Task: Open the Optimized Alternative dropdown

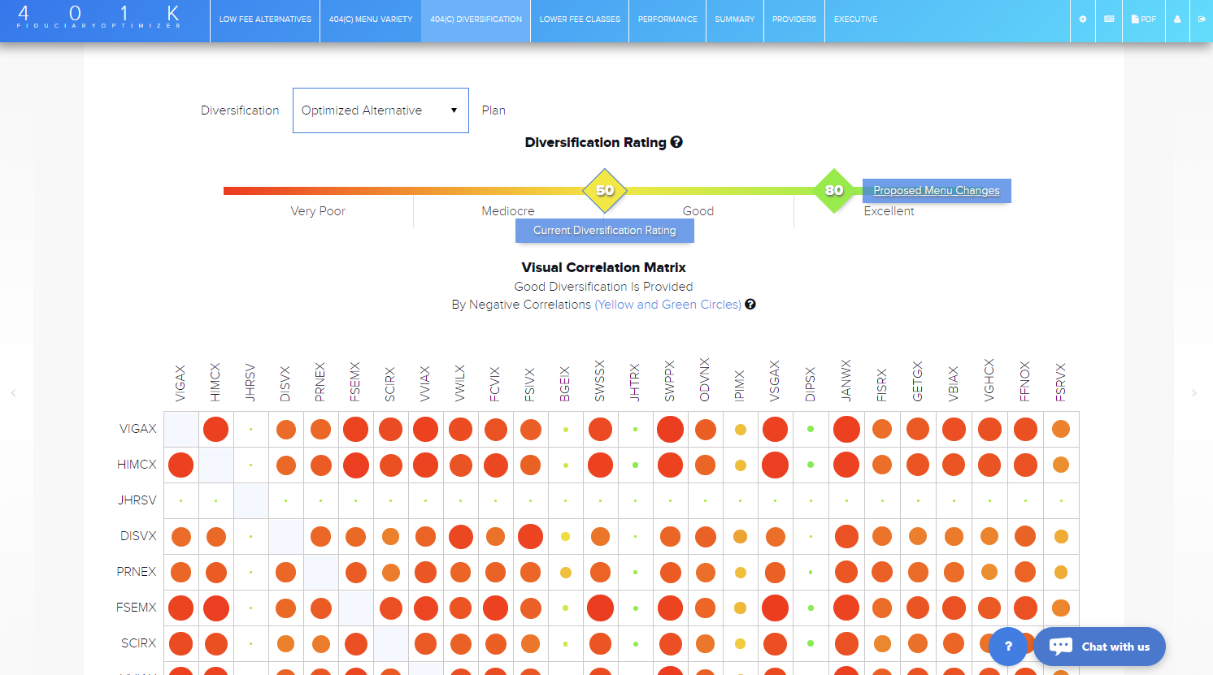Action: coord(380,110)
